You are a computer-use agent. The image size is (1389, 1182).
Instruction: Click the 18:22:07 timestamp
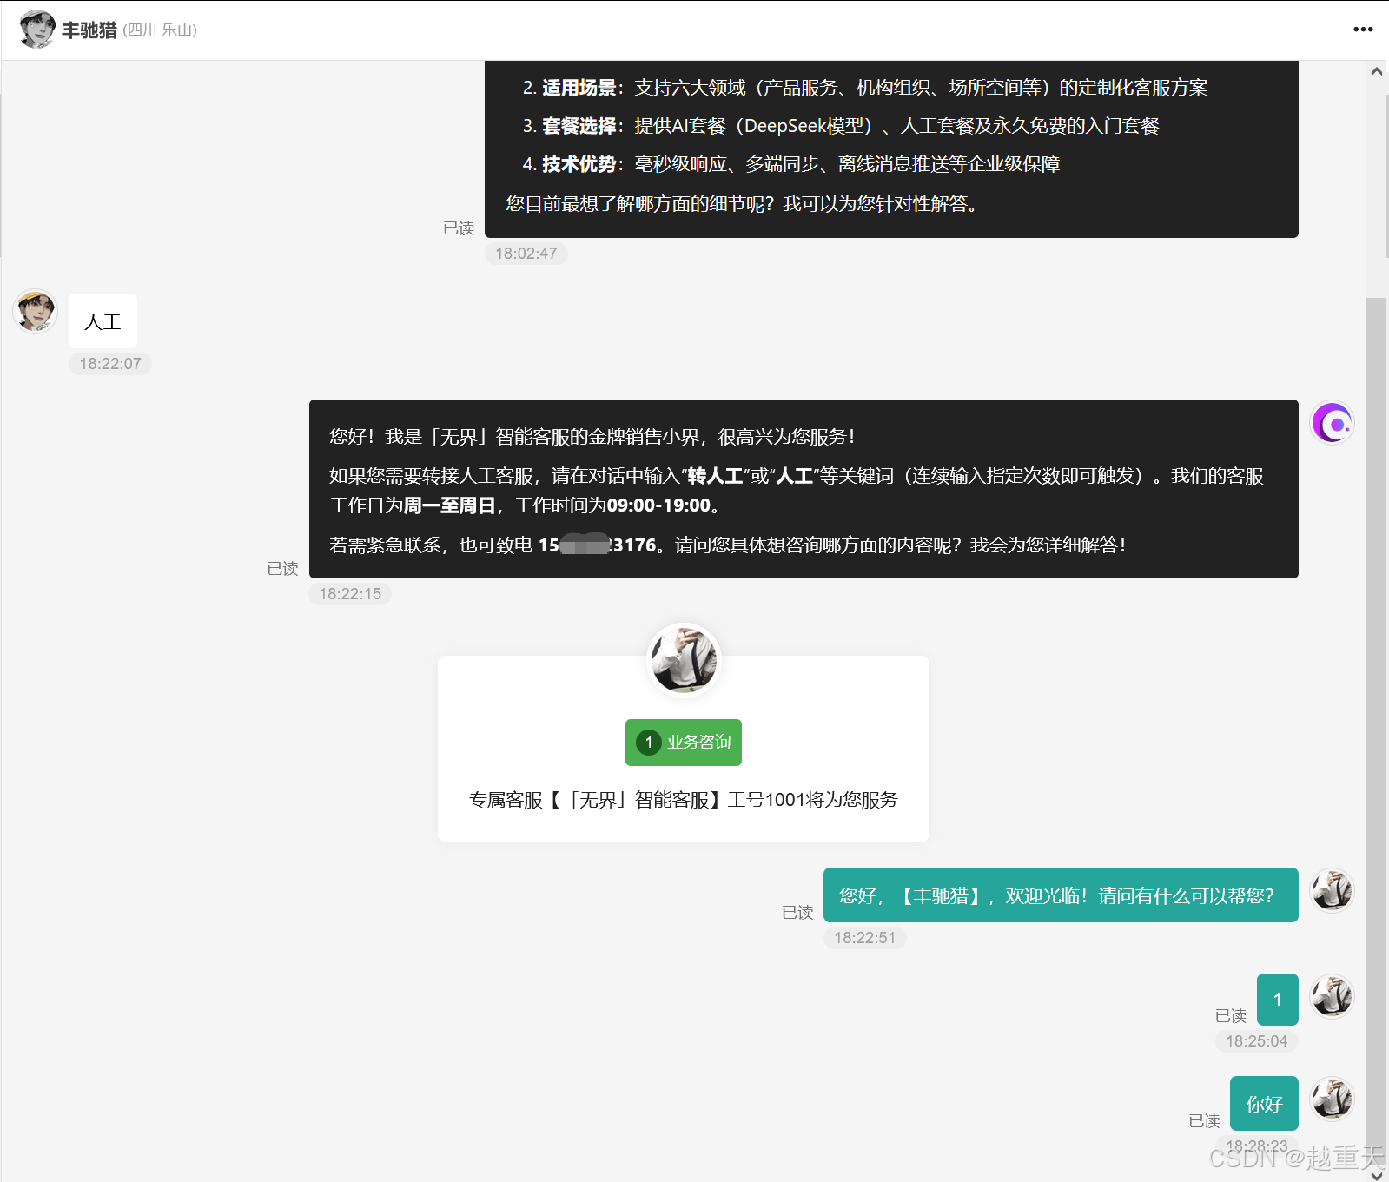[110, 364]
